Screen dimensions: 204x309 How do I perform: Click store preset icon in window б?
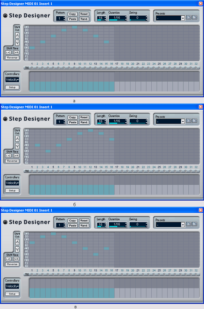click(x=188, y=121)
